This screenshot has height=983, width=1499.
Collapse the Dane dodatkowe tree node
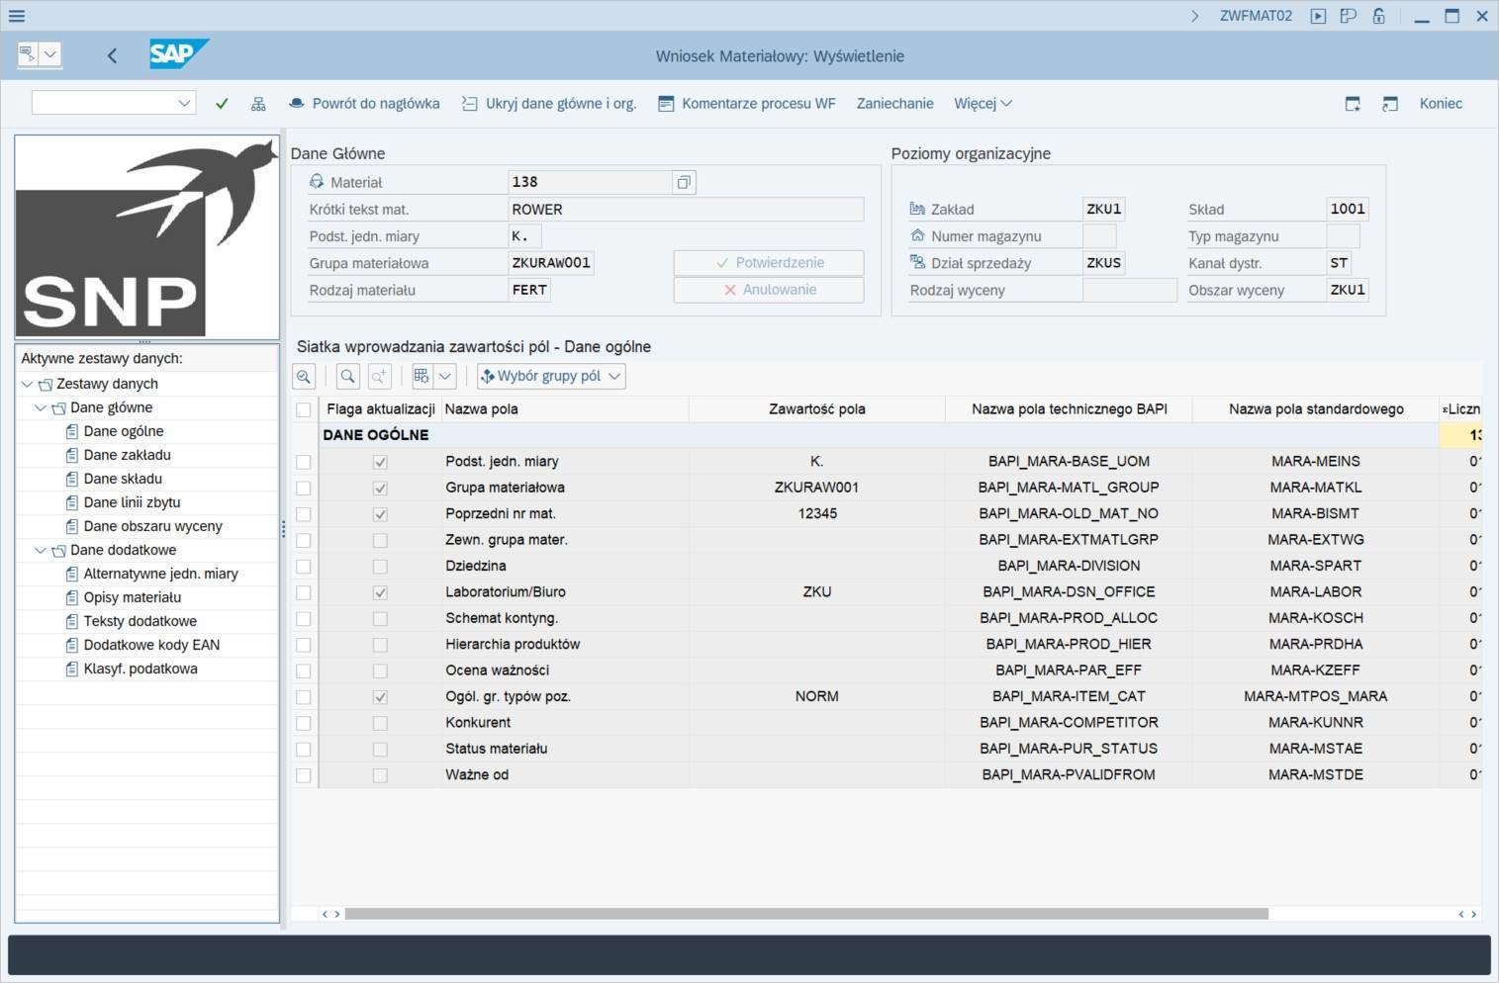click(x=41, y=550)
